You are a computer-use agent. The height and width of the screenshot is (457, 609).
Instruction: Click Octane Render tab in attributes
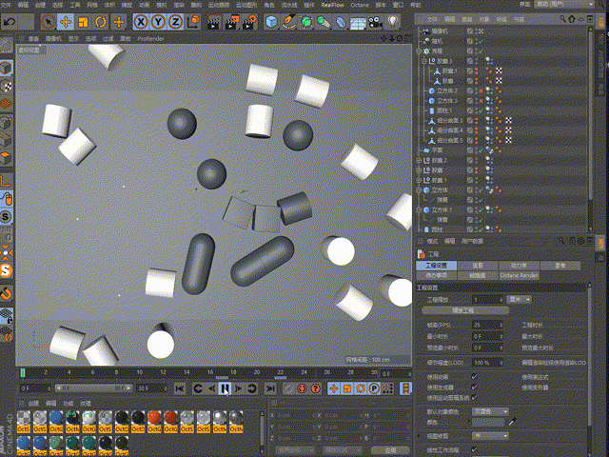tap(519, 275)
